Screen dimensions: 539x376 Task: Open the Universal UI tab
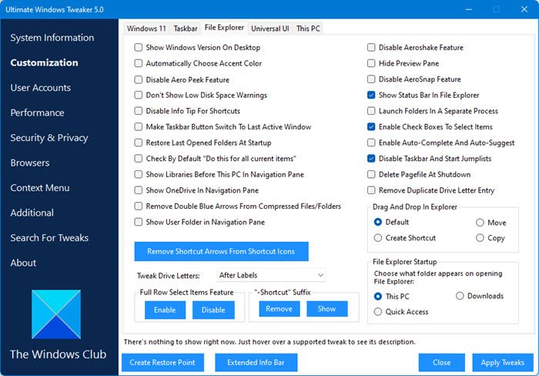tap(270, 29)
